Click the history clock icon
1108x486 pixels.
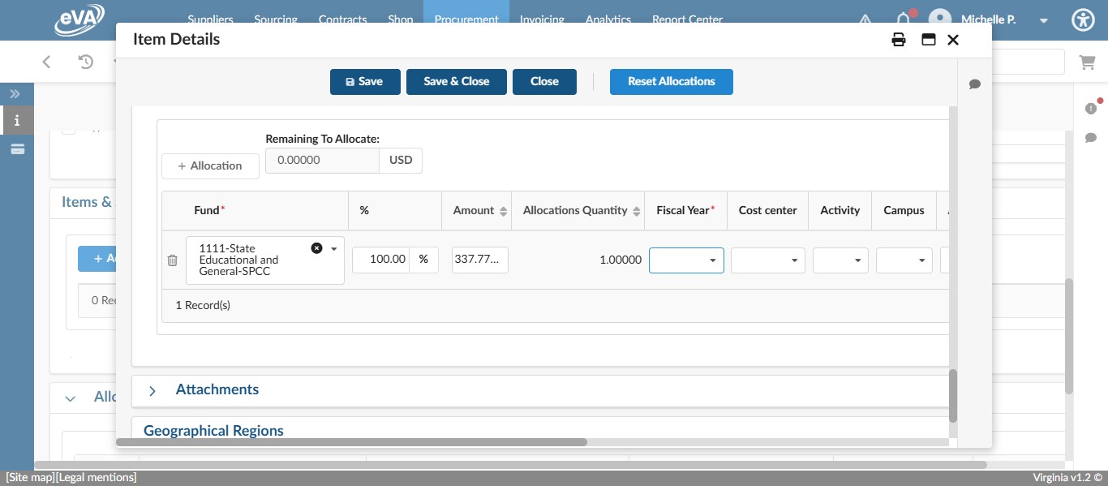pyautogui.click(x=86, y=62)
